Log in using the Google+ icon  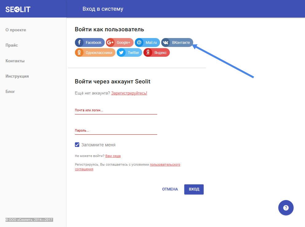tap(110, 43)
